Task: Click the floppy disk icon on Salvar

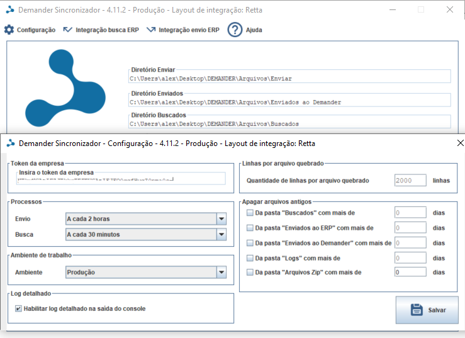Action: [416, 310]
